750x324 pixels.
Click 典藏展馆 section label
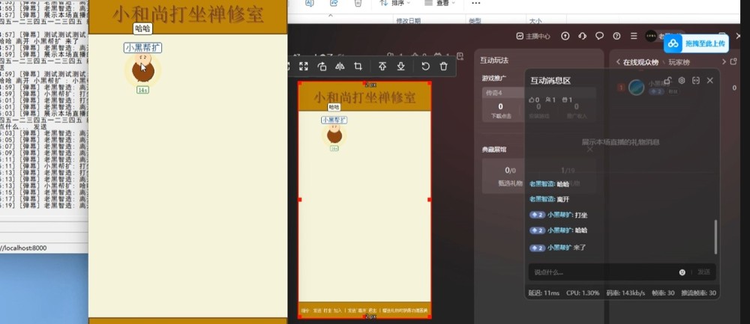click(x=494, y=150)
